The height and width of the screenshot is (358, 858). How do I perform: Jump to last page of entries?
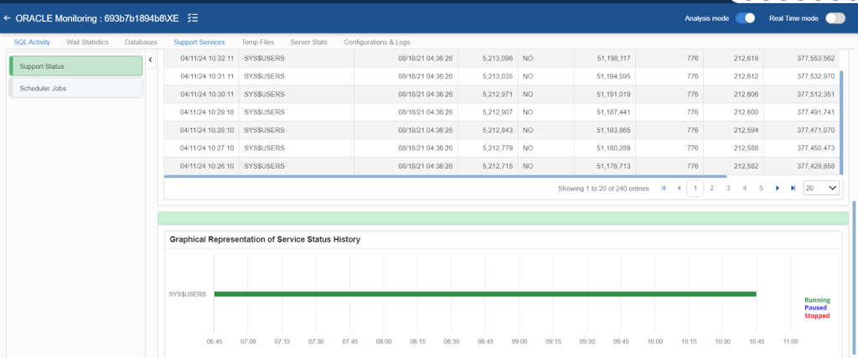coord(793,189)
